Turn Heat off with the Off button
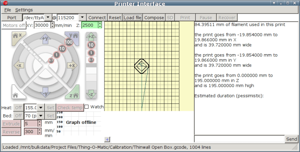 click(18, 107)
